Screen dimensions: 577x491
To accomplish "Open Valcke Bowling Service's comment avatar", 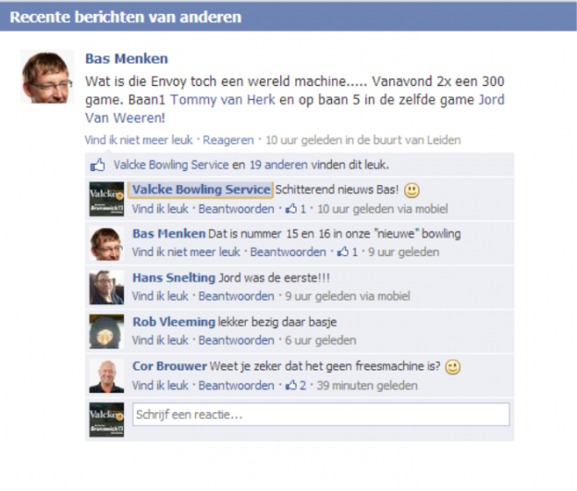I will click(106, 199).
